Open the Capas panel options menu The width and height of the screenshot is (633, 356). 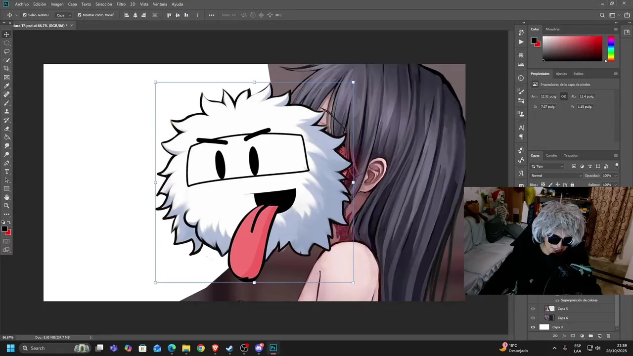click(x=616, y=155)
